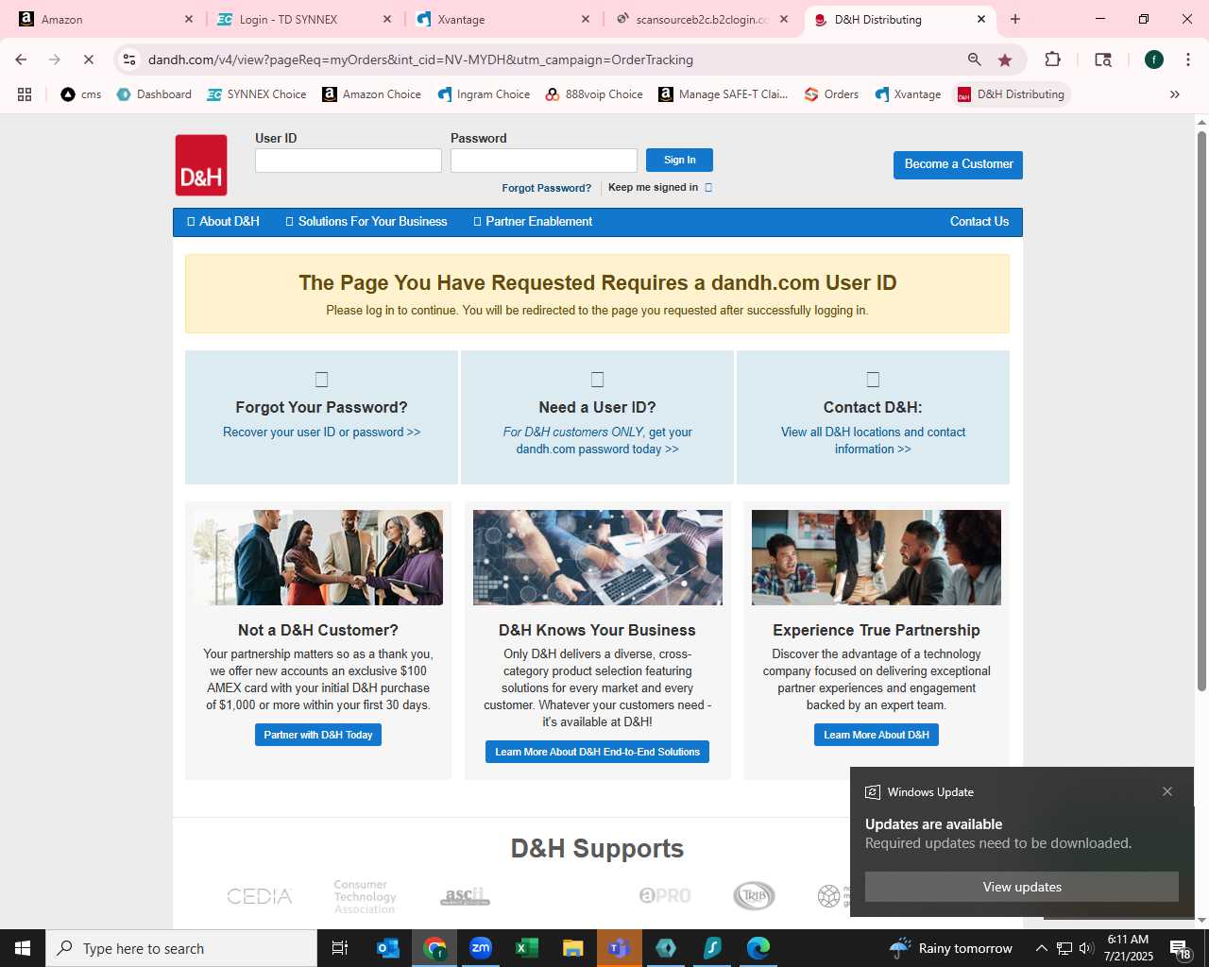Open the notification center icon
1209x967 pixels.
coord(1180,948)
